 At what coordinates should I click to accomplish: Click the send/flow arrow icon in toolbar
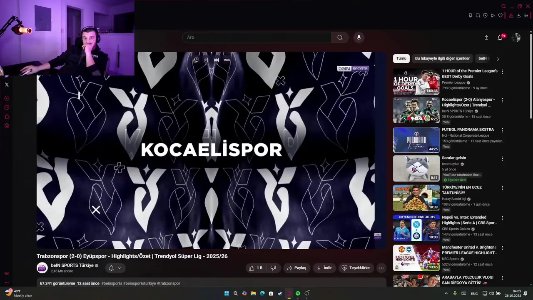(493, 15)
